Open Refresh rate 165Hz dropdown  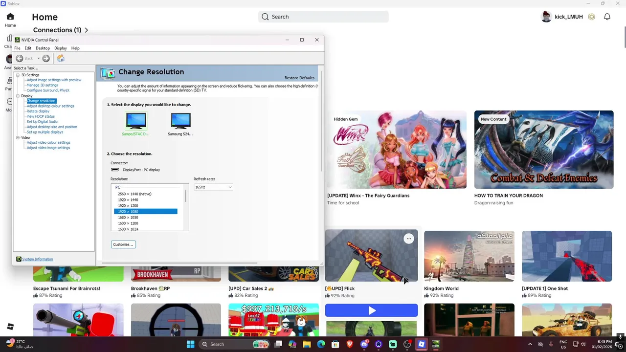(213, 187)
